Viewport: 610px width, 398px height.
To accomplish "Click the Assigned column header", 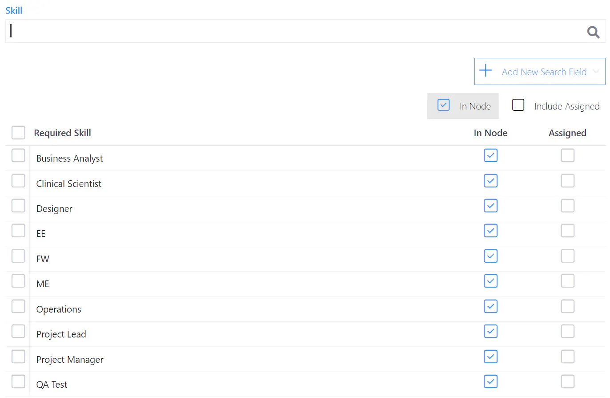I will (567, 133).
